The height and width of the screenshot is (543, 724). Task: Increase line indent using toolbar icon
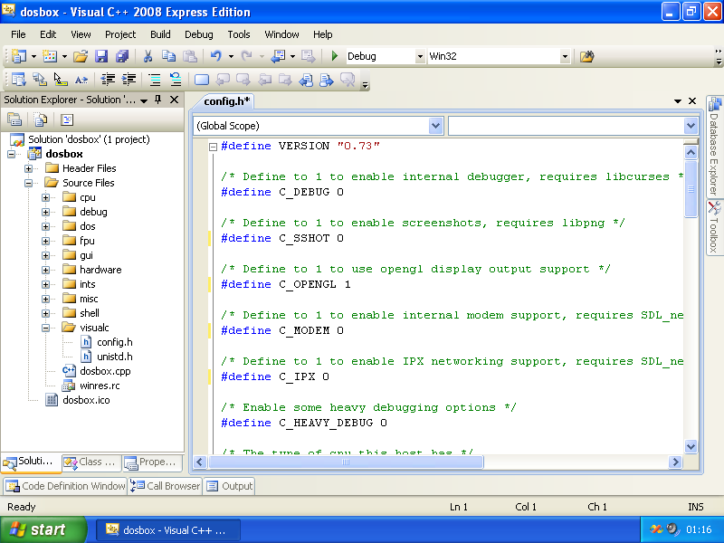(x=129, y=80)
